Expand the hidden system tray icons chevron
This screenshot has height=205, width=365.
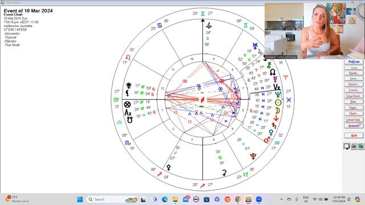281,199
